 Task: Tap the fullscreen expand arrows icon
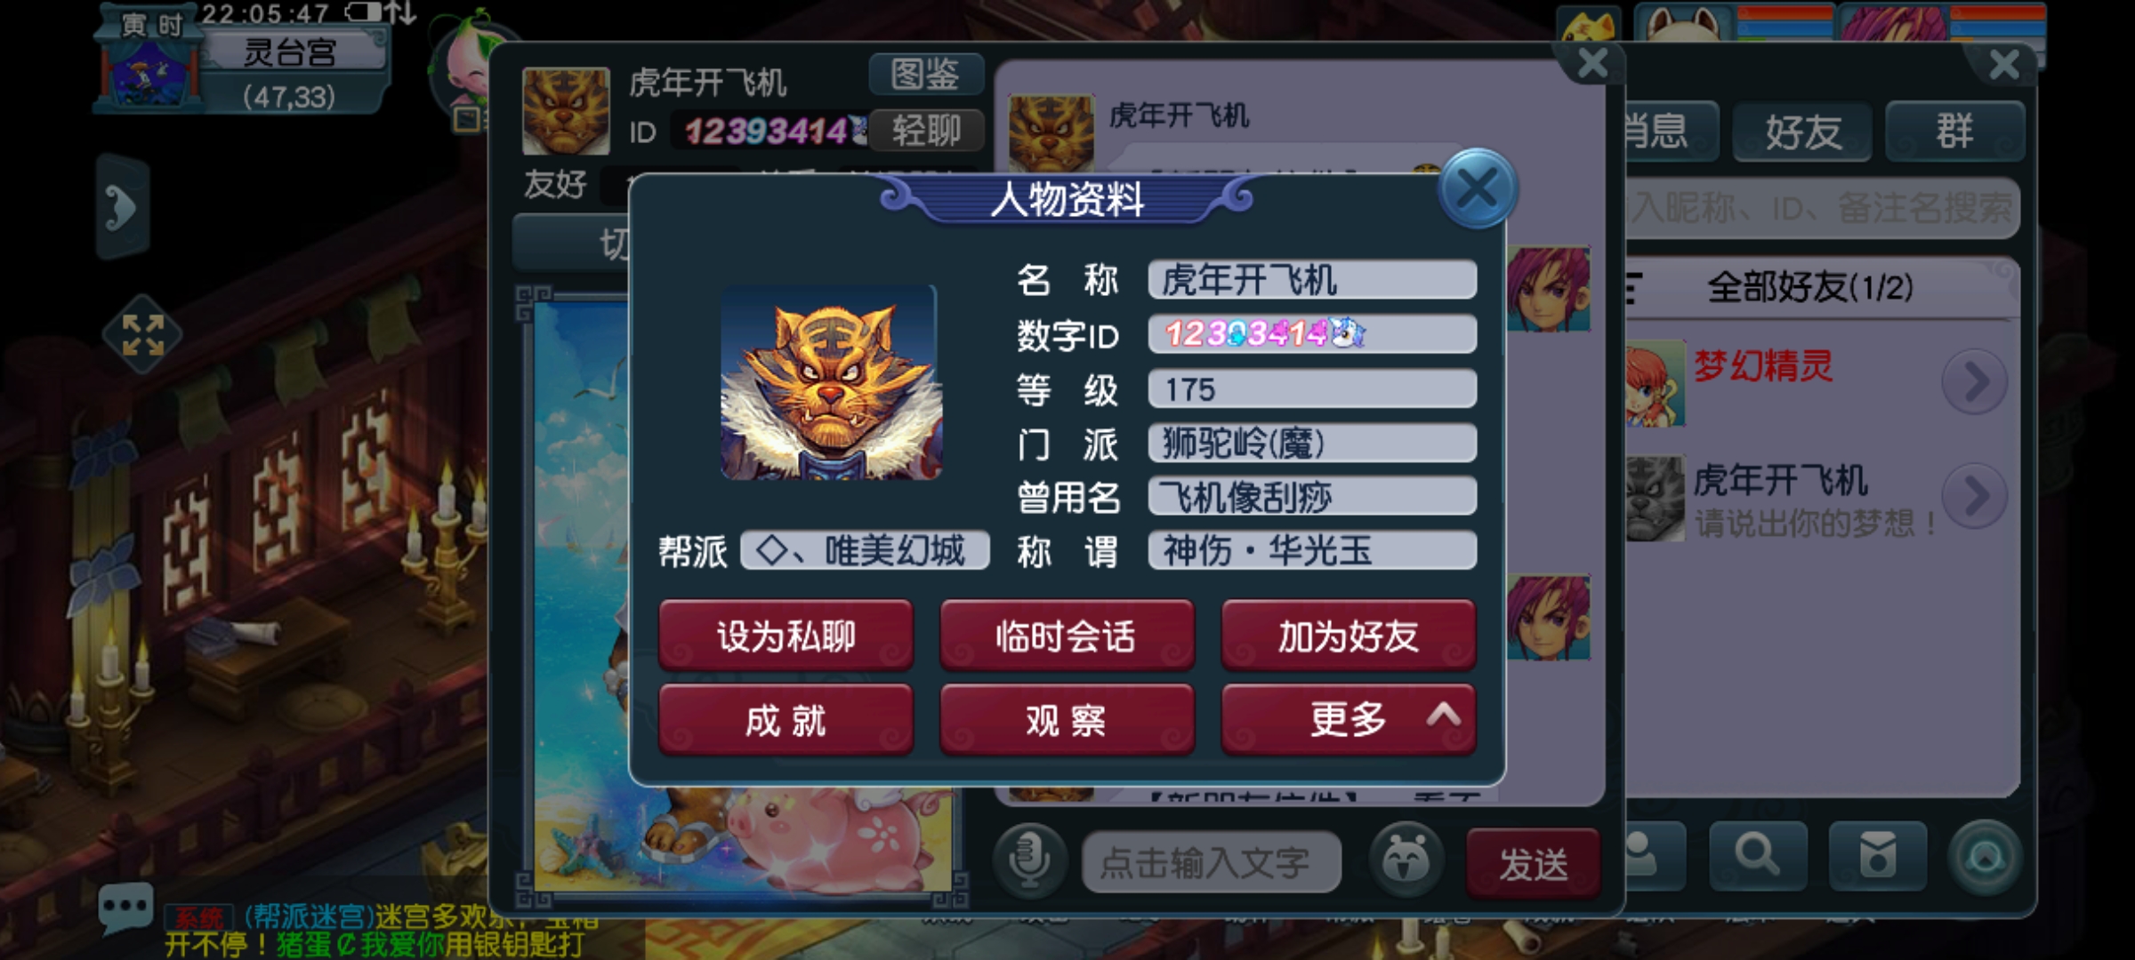(x=142, y=335)
